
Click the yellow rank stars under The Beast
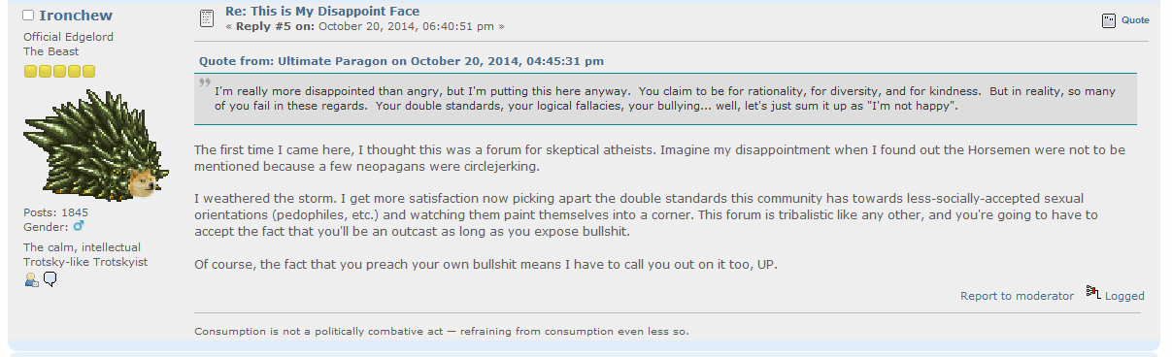point(59,71)
